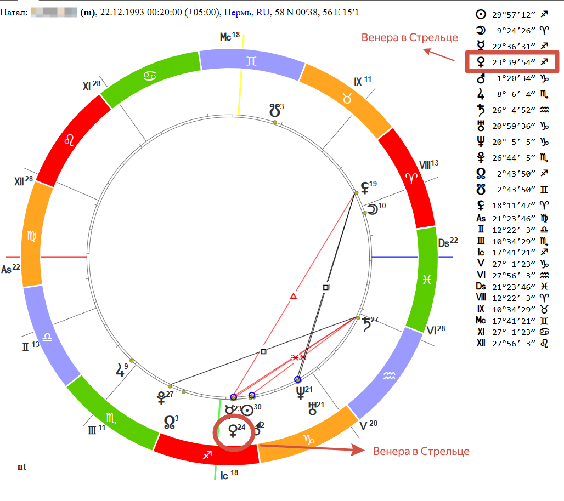Click the Pluto glyph beside 26°44′5″
Image resolution: width=564 pixels, height=501 pixels.
(x=481, y=157)
